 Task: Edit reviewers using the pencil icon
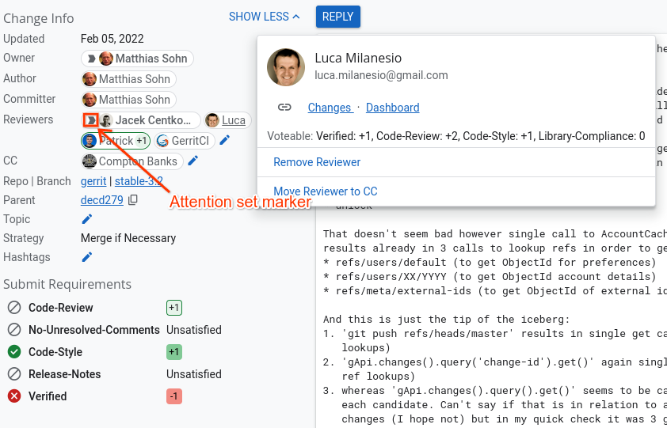(225, 141)
